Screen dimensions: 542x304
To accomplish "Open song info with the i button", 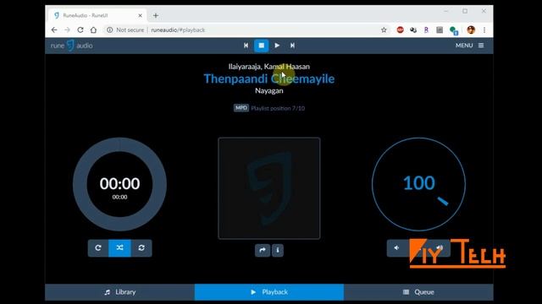I will click(278, 250).
